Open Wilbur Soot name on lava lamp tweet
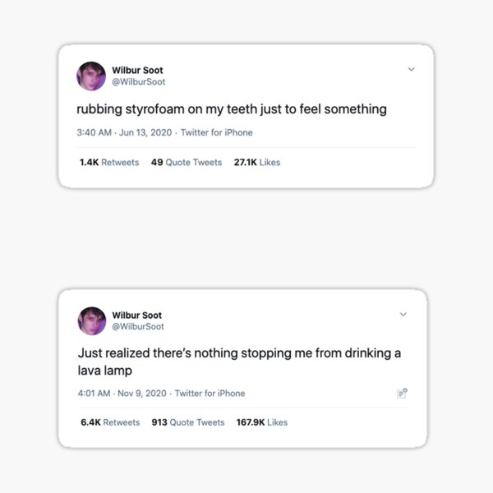 tap(137, 315)
